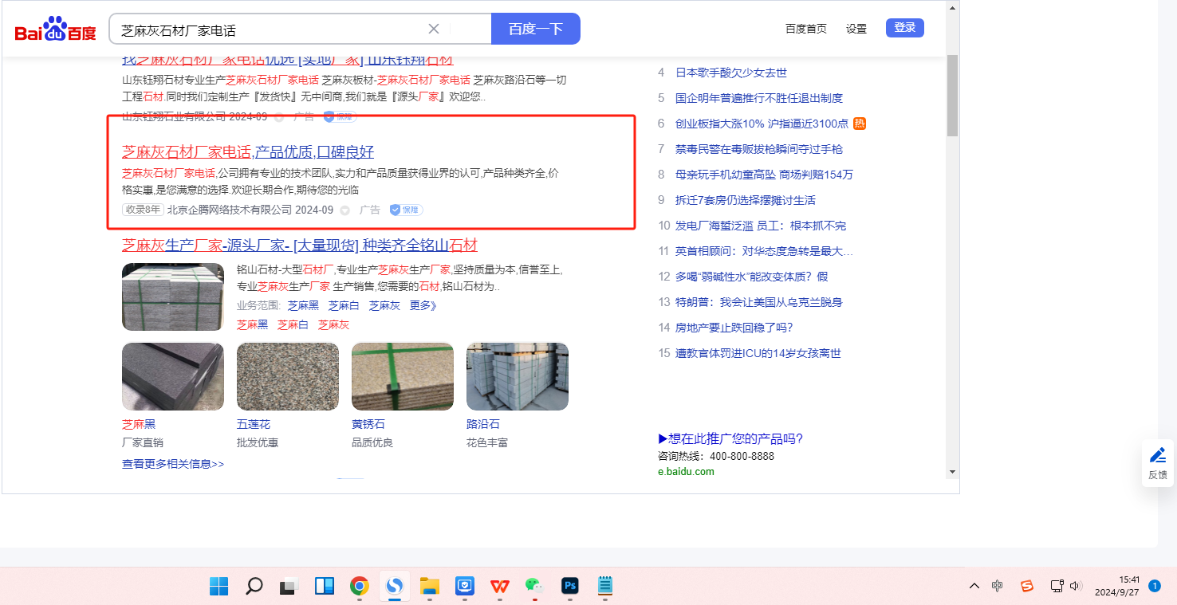The width and height of the screenshot is (1177, 605).
Task: Open hot search 创业板指大涨10% 沪指逼近3100点
Action: click(x=762, y=124)
